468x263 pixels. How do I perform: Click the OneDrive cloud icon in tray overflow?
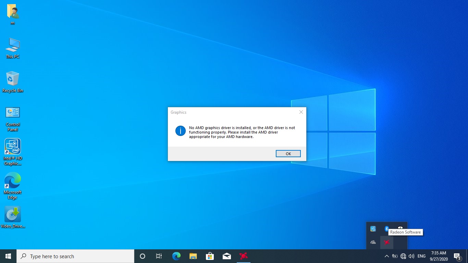click(x=373, y=242)
